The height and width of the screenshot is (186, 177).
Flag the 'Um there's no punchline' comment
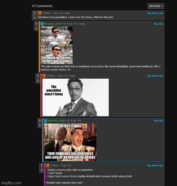pos(149,13)
